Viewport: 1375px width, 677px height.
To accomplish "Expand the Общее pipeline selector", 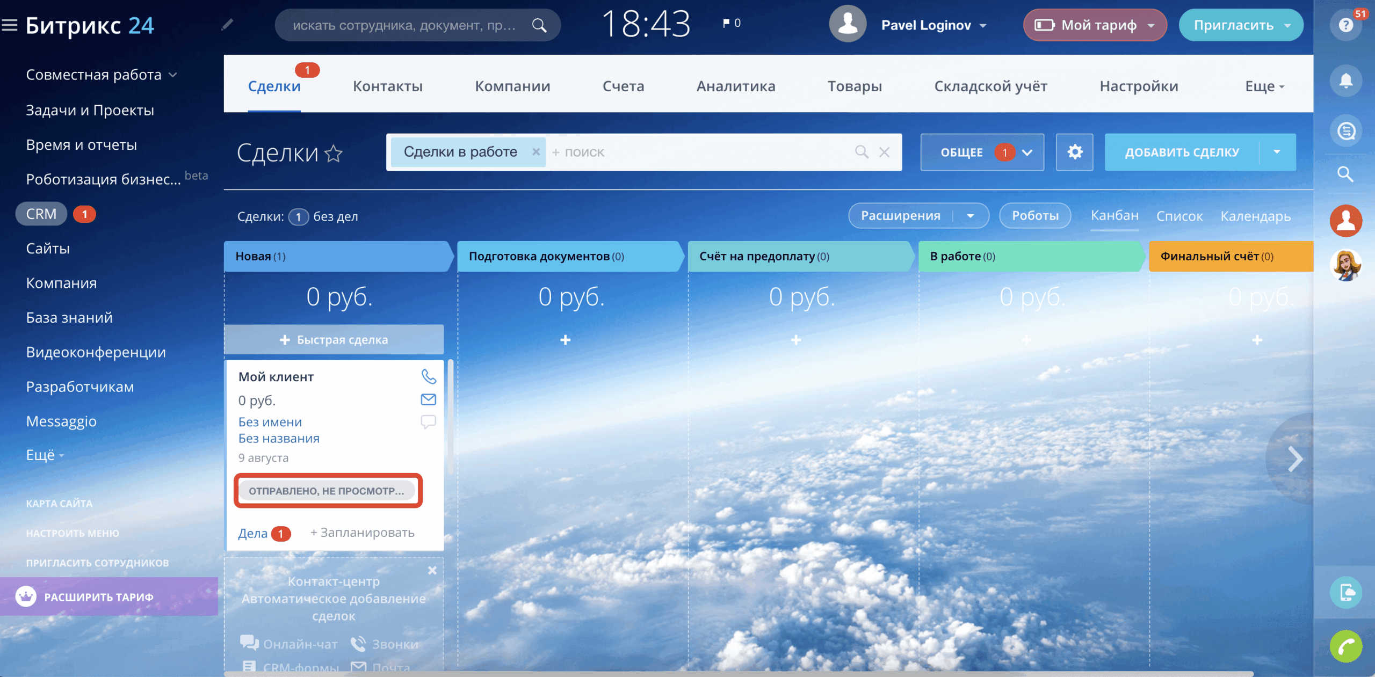I will (1027, 152).
